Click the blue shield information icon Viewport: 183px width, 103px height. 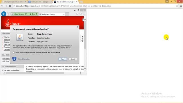coord(14,59)
